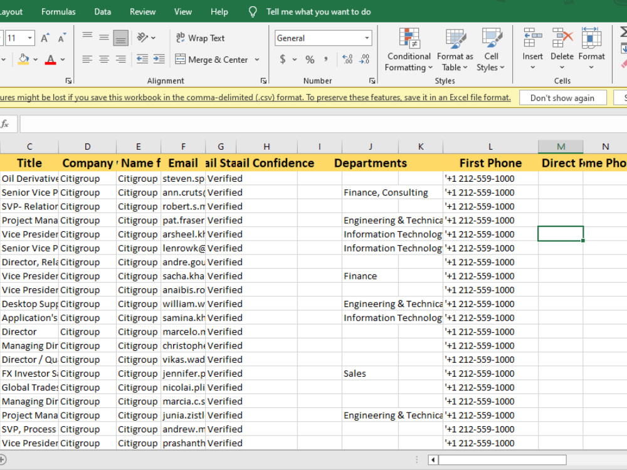Click the horizontal scrollbar thumb
The width and height of the screenshot is (627, 470).
coord(502,460)
